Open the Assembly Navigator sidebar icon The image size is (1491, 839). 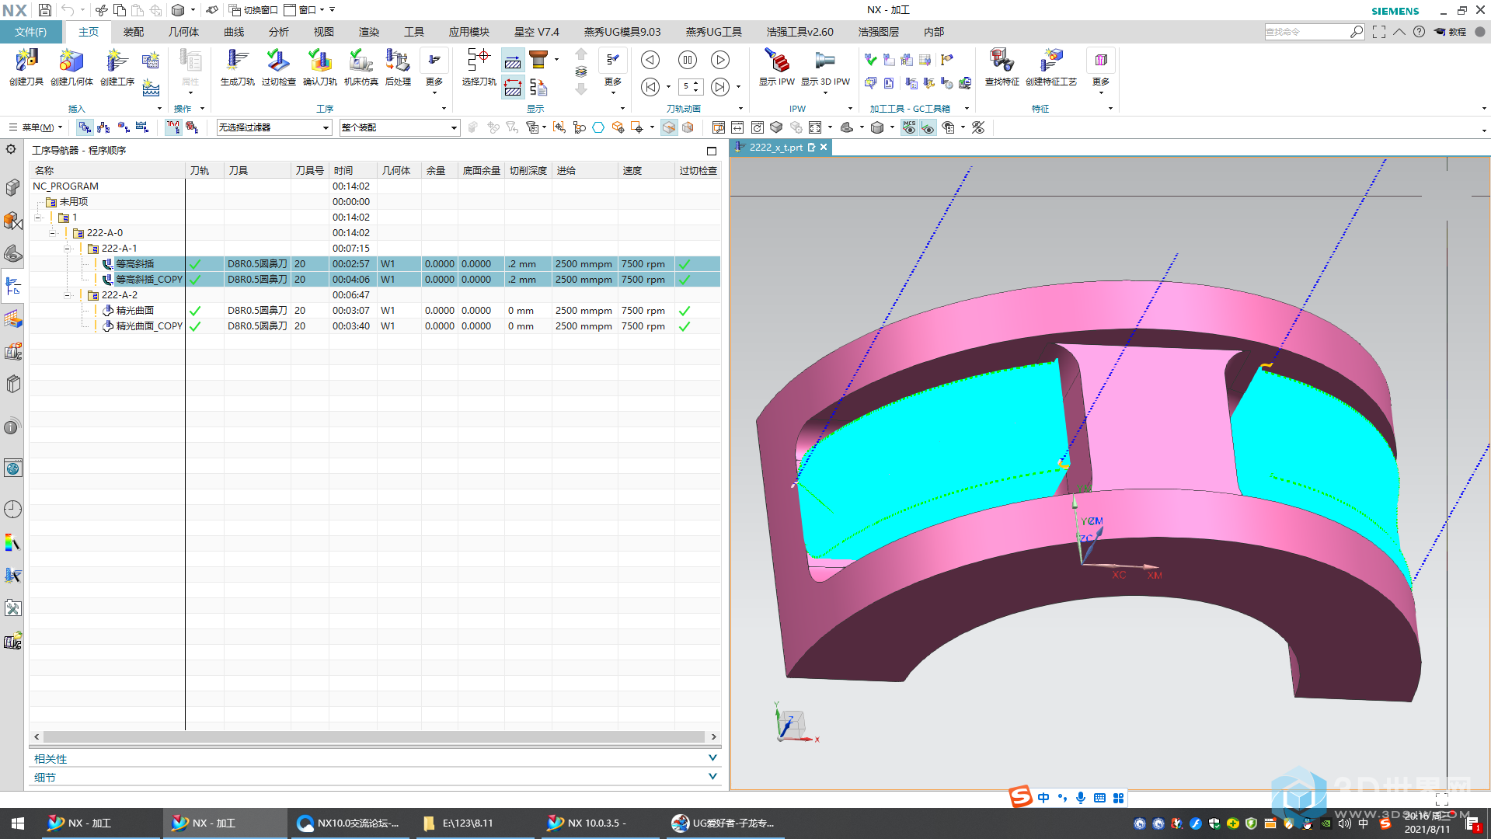12,187
